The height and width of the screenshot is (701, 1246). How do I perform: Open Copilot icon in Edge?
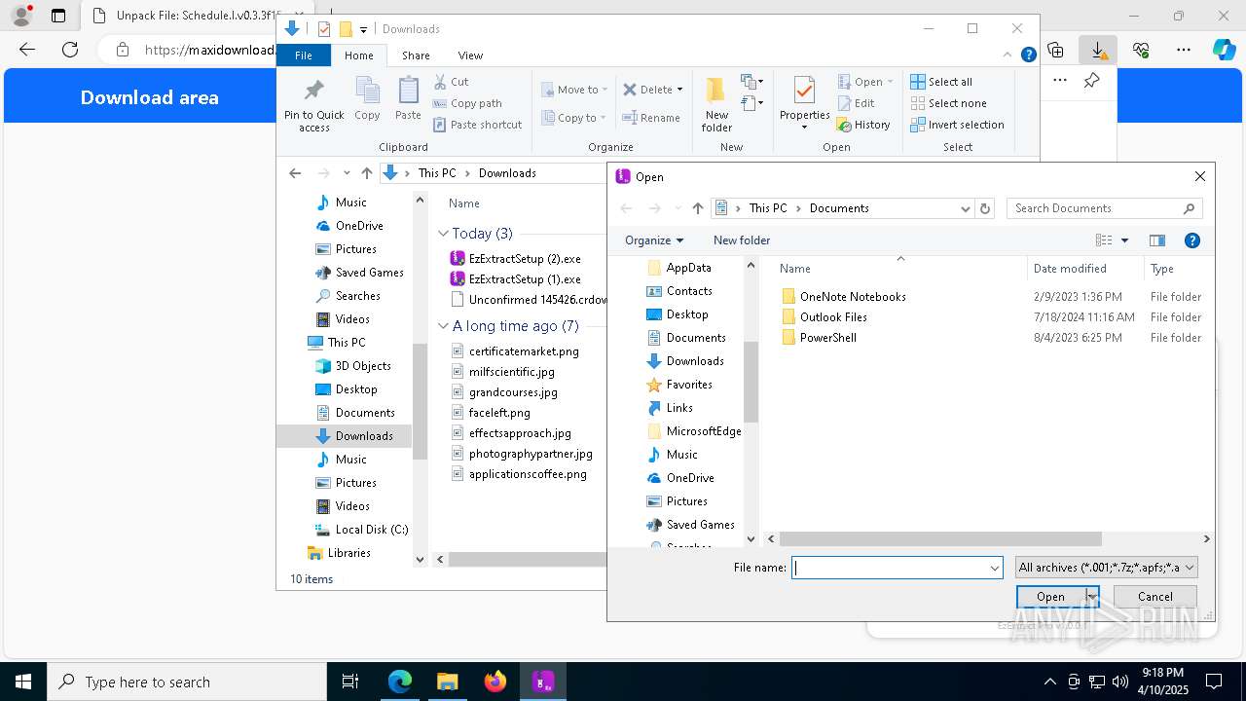click(1224, 50)
